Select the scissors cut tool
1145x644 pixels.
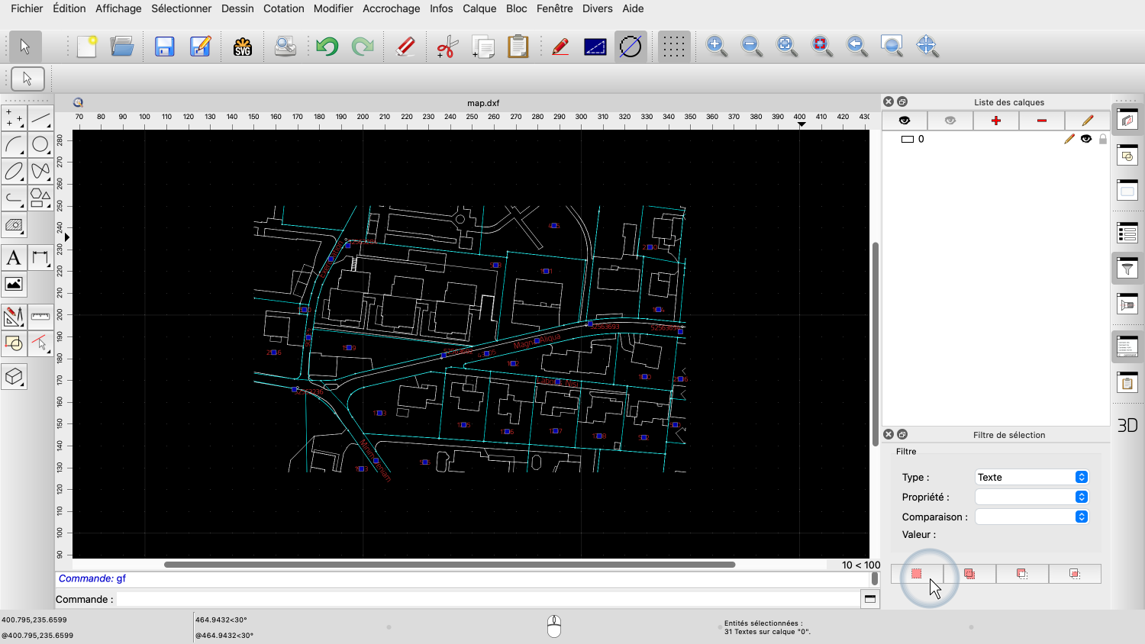pos(447,47)
